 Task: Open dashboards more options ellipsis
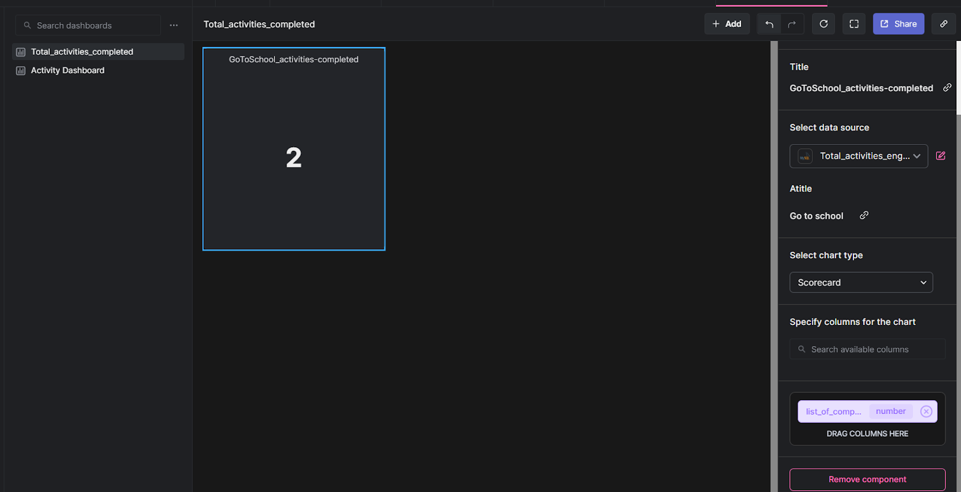tap(174, 25)
